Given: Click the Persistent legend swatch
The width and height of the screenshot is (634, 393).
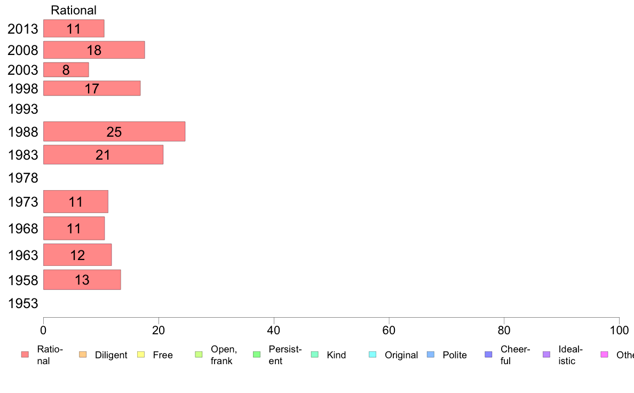Looking at the screenshot, I should [257, 355].
